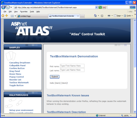
Task: Open a new blank tab
Action: 82,16
